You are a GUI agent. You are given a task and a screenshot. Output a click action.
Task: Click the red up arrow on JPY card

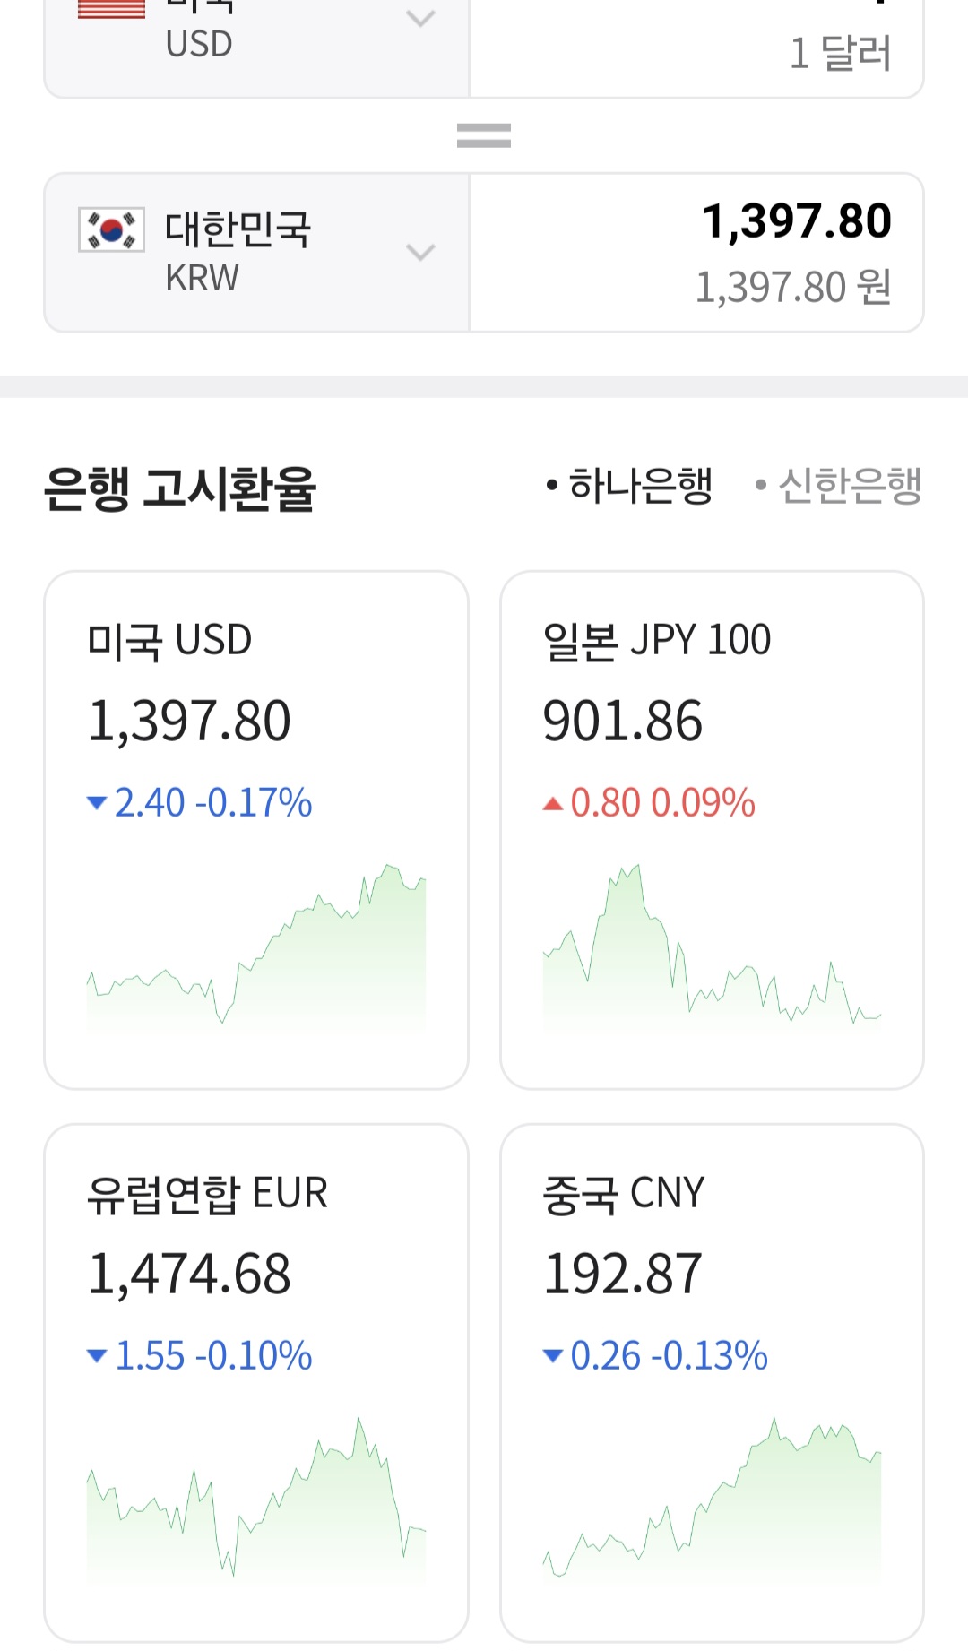coord(553,804)
